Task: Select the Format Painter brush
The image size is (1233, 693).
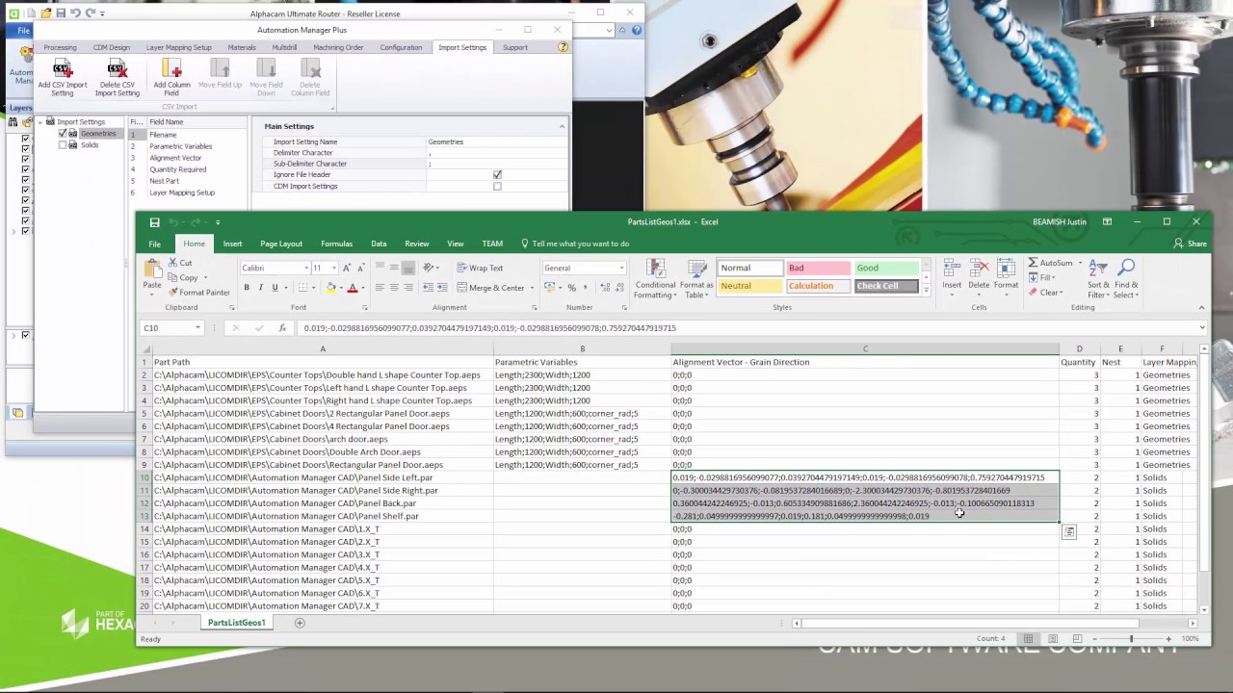Action: [x=172, y=293]
